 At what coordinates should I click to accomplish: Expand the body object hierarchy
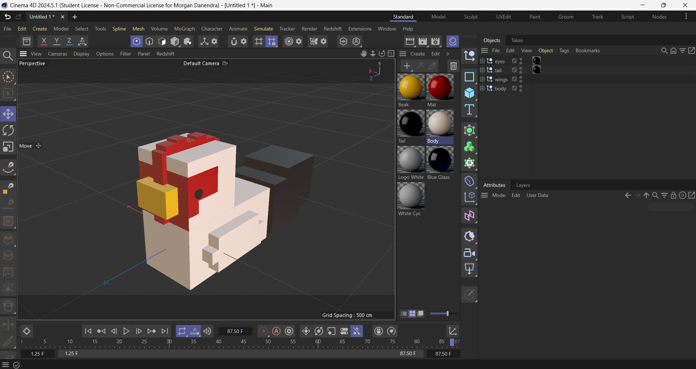pyautogui.click(x=482, y=88)
